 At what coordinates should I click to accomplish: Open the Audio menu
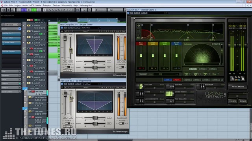[25, 5]
